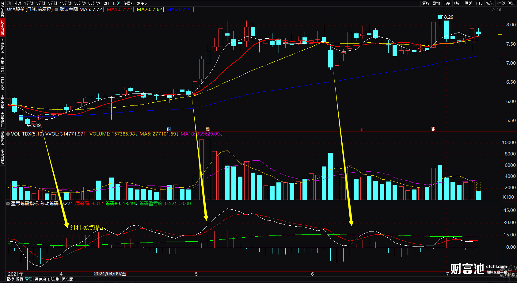
Task: Open the 大单盘口 sidebar tab
Action: (2, 120)
